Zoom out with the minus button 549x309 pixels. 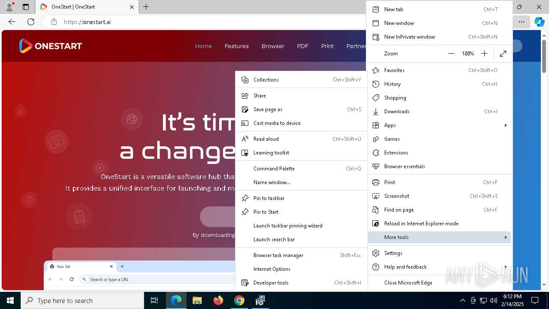click(451, 54)
